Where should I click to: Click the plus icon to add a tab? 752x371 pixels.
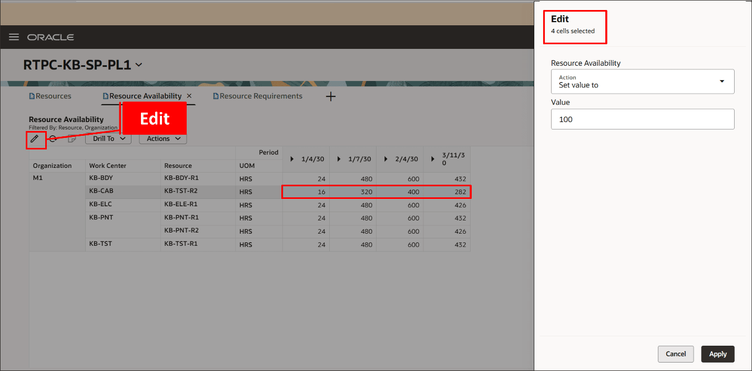click(x=330, y=96)
